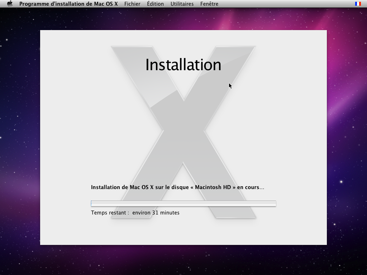Open the Fichier menu
367x275 pixels.
(x=132, y=4)
